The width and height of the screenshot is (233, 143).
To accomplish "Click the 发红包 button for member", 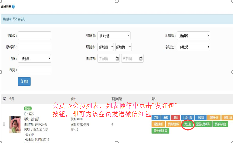I will (x=188, y=124).
